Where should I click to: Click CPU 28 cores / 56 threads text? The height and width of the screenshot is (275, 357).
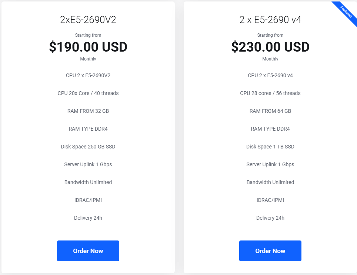point(270,93)
